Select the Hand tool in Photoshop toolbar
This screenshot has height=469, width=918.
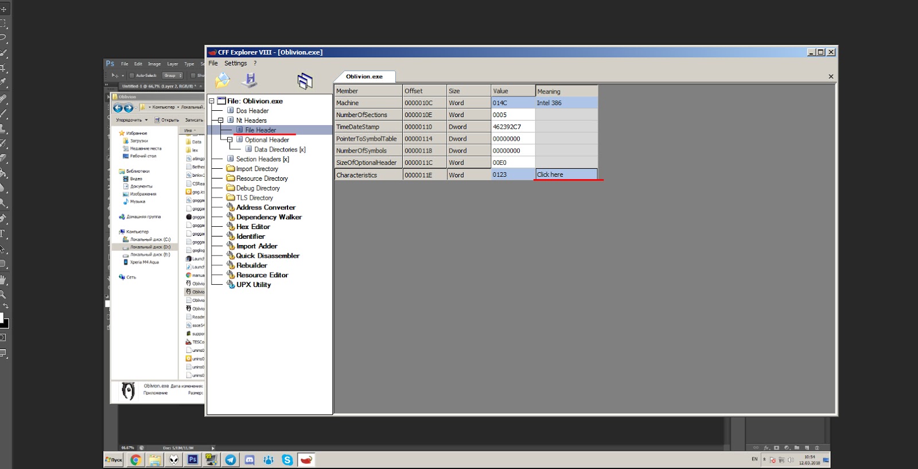click(x=3, y=280)
